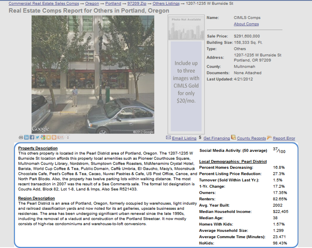312x248 pixels.
Task: Click the social media score 37/100
Action: (x=279, y=150)
